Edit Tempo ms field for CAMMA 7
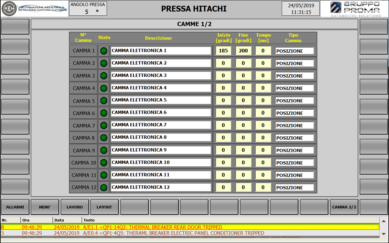This screenshot has height=243, width=389. (263, 125)
